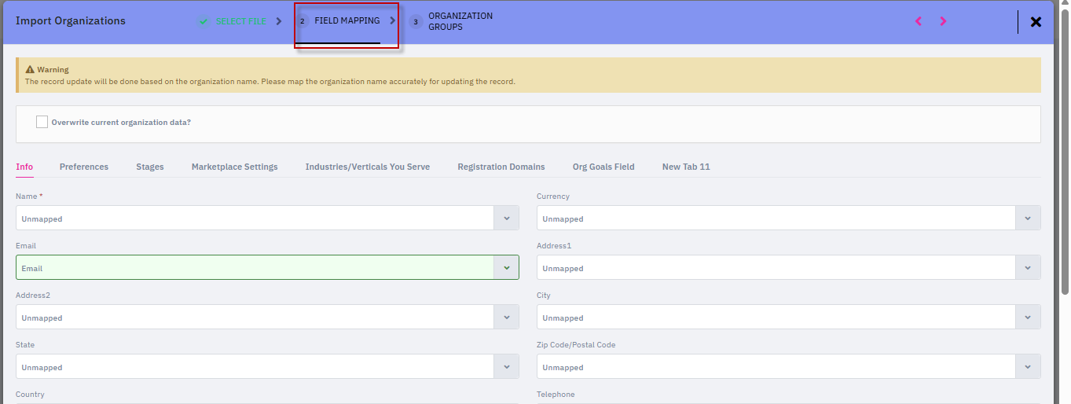
Task: Click the pink next step arrow
Action: 943,21
